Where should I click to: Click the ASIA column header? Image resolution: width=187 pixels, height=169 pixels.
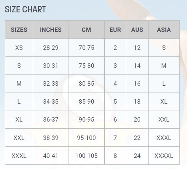tap(164, 29)
